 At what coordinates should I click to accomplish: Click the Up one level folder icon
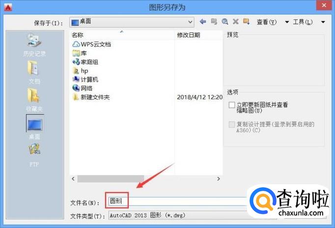214,22
